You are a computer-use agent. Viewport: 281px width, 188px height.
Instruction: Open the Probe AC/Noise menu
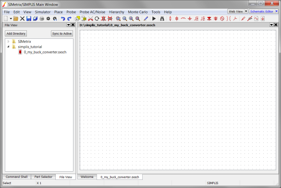tap(92, 12)
